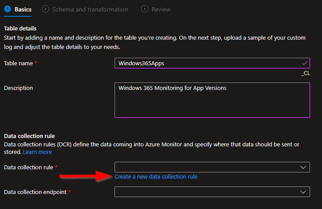
Task: Open the Learn more link about DCRs
Action: click(37, 152)
